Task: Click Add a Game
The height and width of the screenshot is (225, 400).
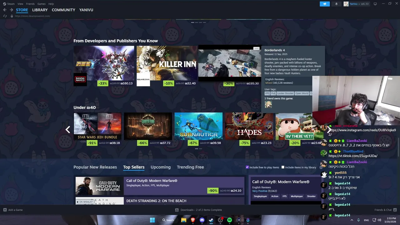Action: [x=13, y=210]
